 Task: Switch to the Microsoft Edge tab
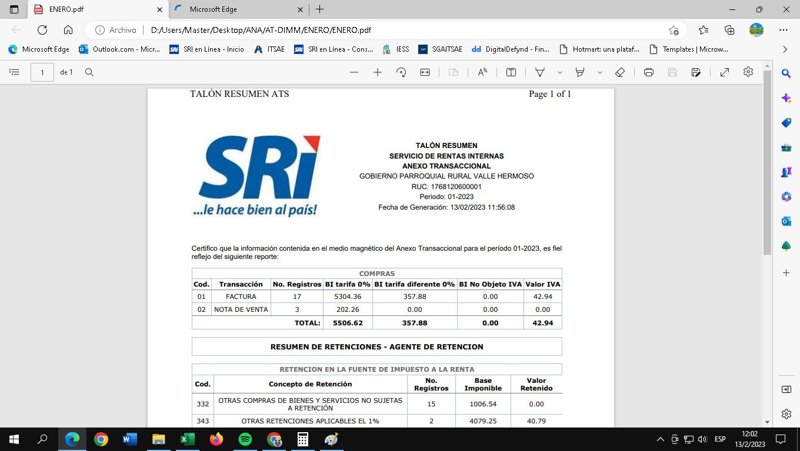(x=235, y=9)
